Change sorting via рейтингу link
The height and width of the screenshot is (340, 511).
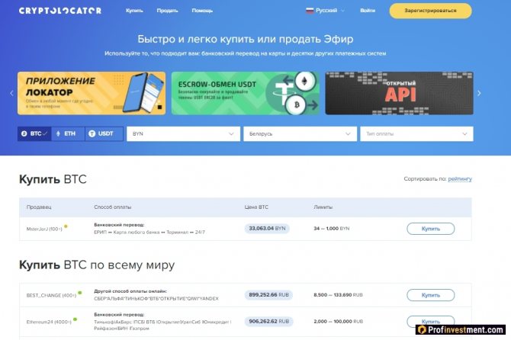coord(460,179)
